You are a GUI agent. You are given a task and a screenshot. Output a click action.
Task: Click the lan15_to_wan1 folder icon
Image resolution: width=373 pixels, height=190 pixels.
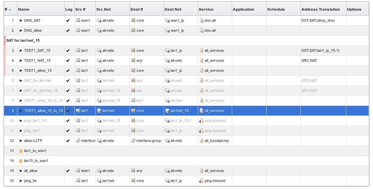tap(21, 161)
